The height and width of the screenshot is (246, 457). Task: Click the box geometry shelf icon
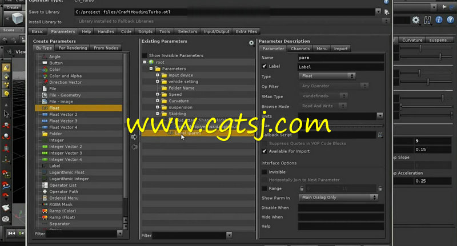coord(17,19)
